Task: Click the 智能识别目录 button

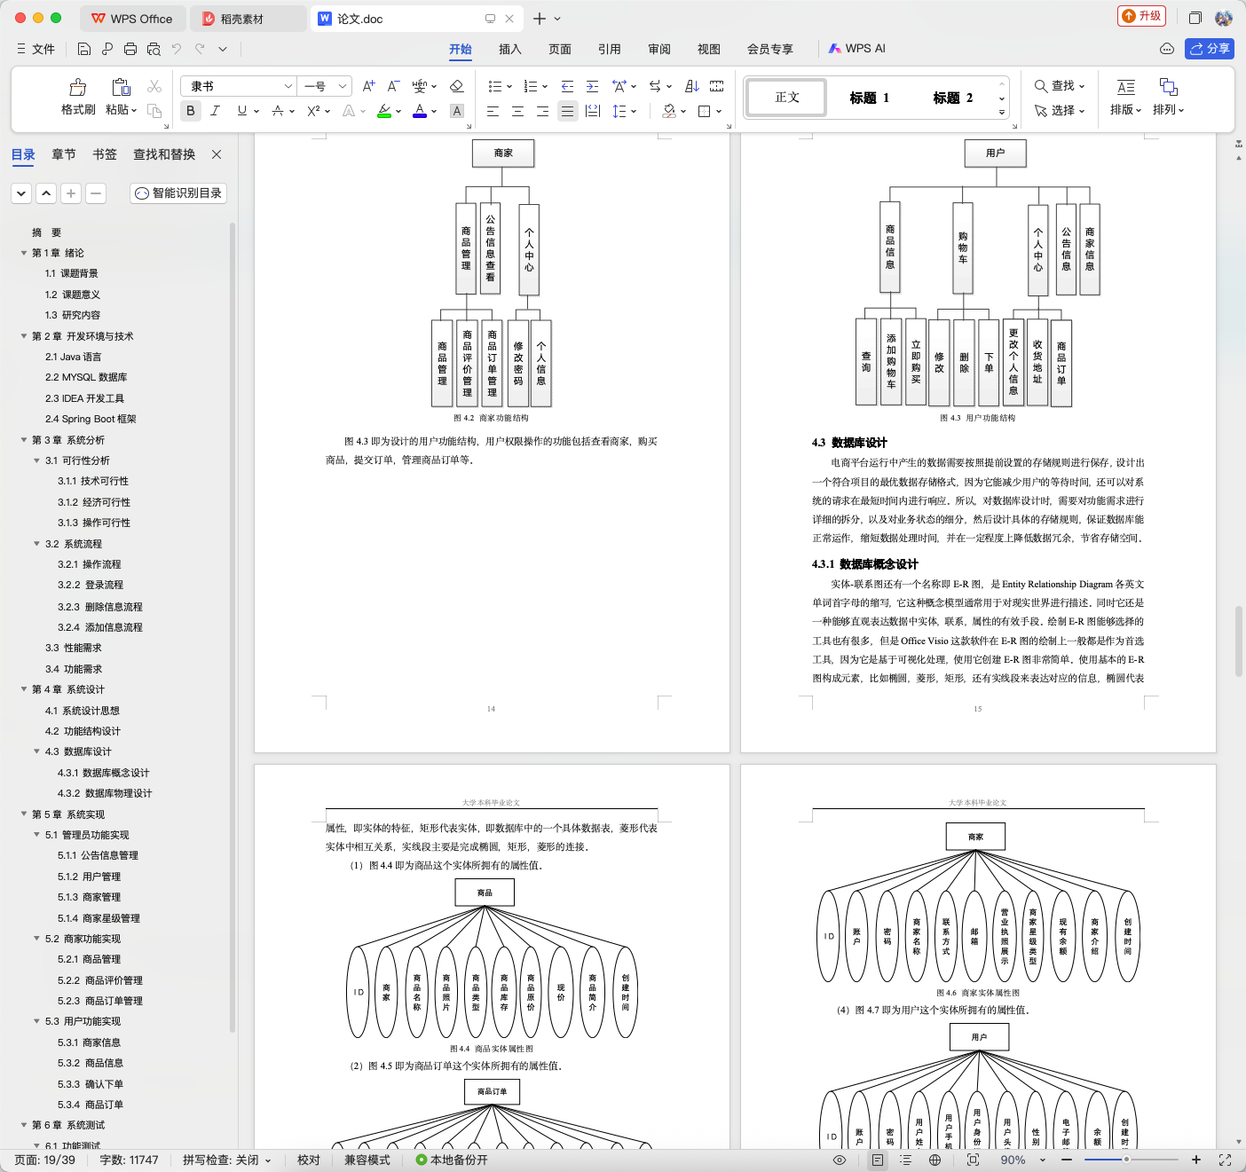Action: coord(178,193)
